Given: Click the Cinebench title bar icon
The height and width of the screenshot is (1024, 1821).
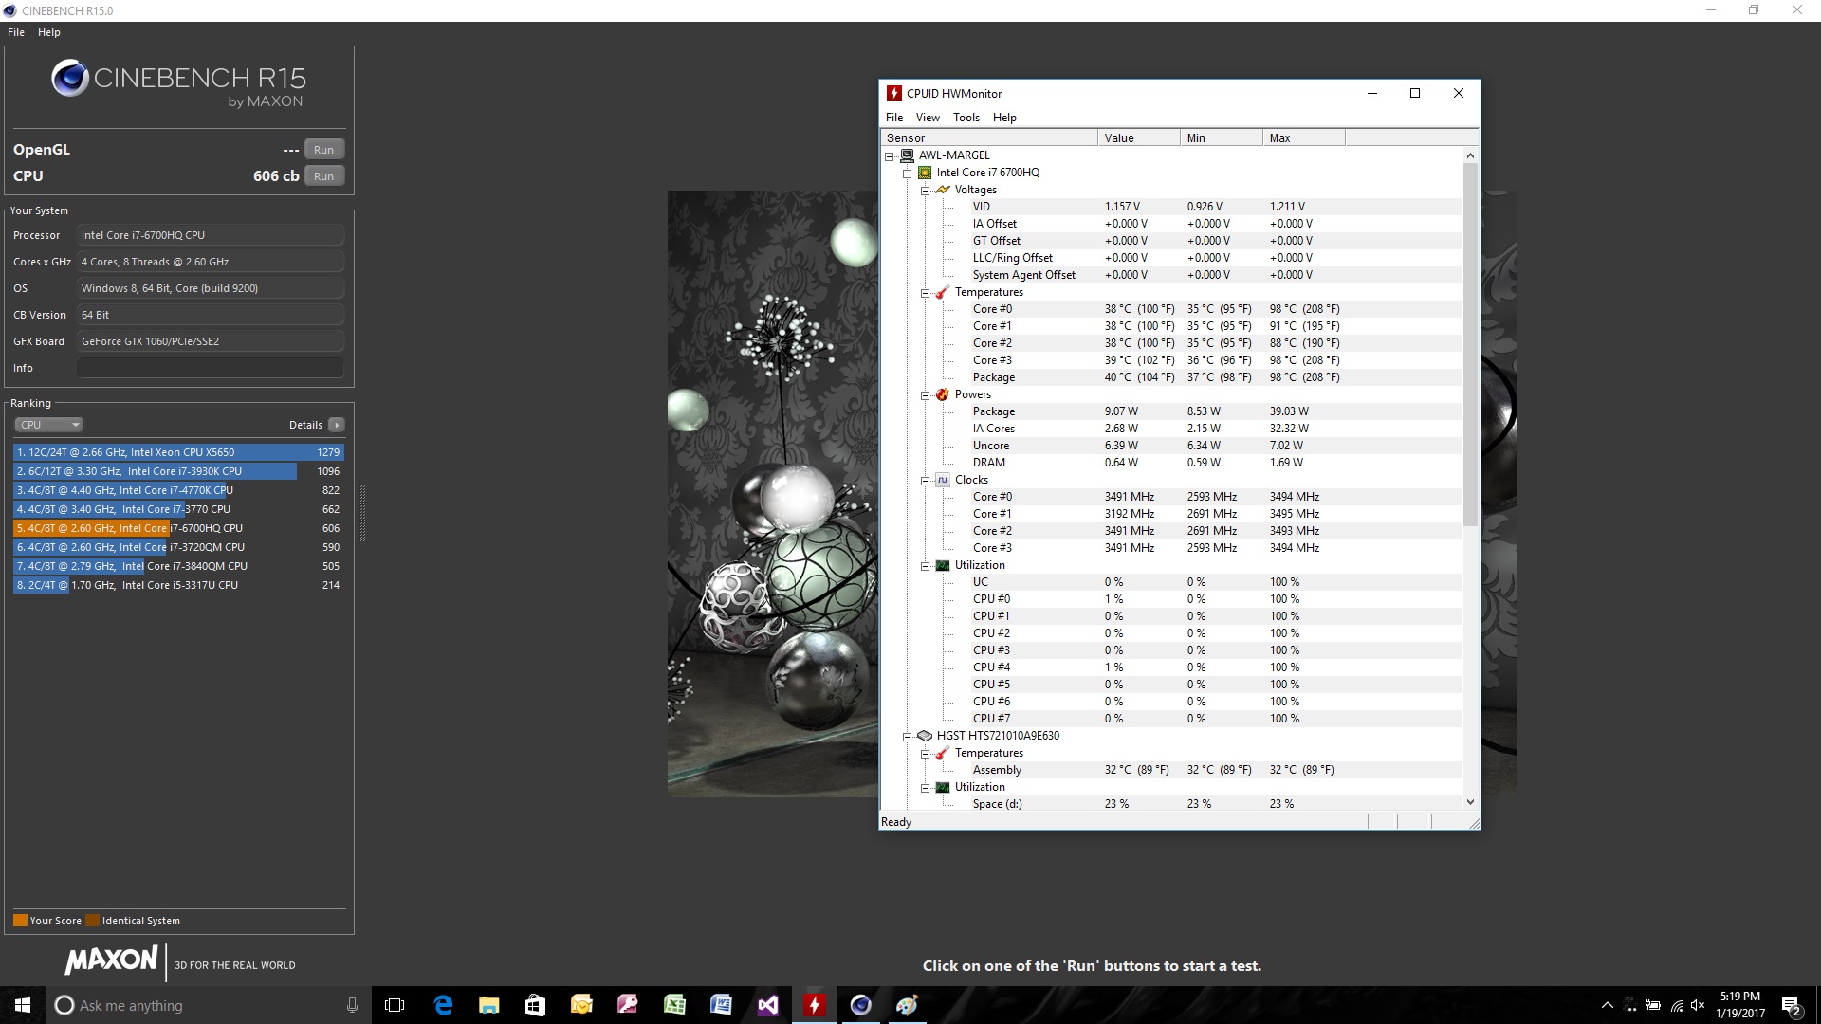Looking at the screenshot, I should (x=10, y=10).
